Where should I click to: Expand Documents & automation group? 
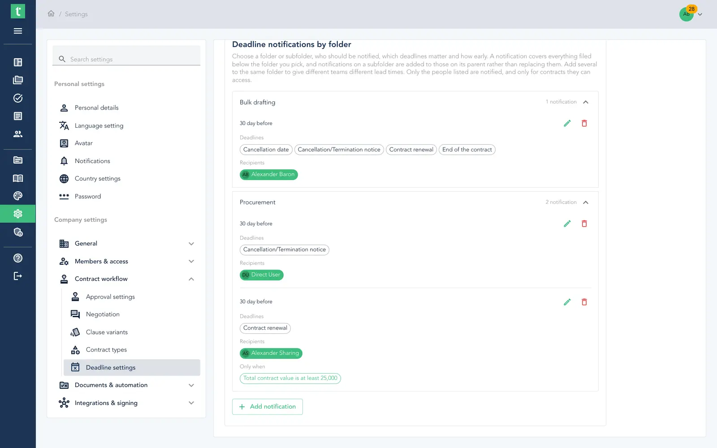[x=126, y=385]
